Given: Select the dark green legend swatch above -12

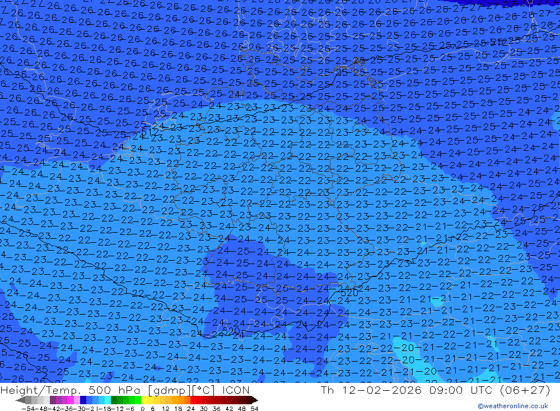Looking at the screenshot, I should [x=114, y=400].
